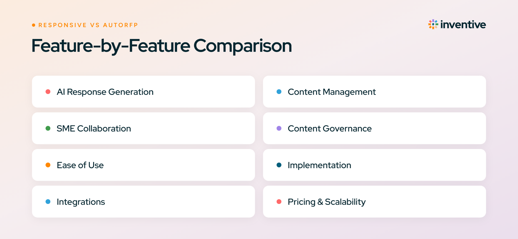Viewport: 518px width, 239px height.
Task: Click the red dot beside AI Response Generation
Action: (48, 92)
